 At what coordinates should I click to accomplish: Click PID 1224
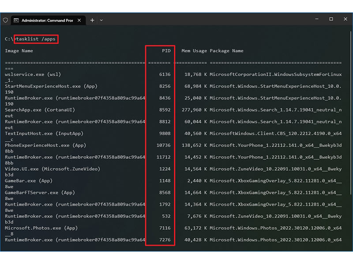(165, 169)
